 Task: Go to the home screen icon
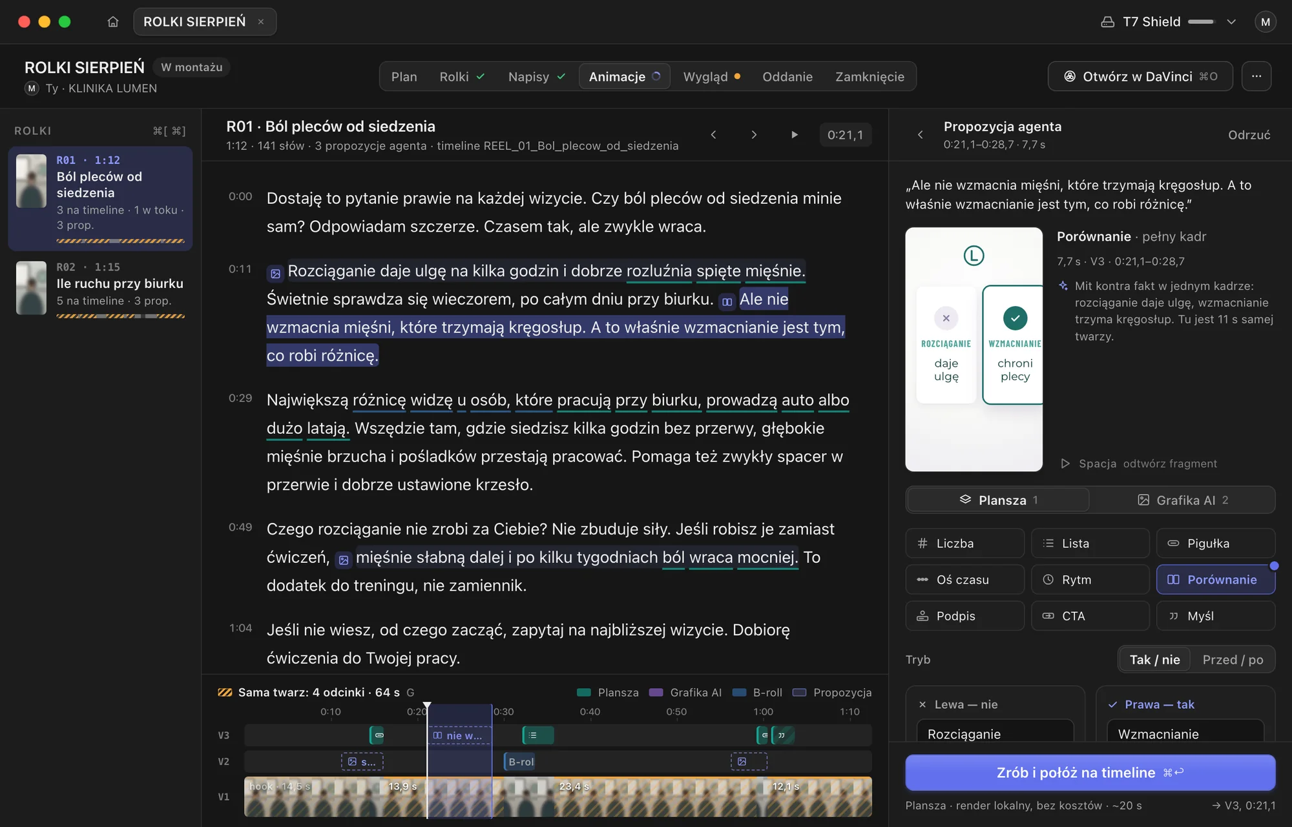pyautogui.click(x=113, y=21)
